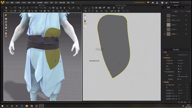
Task: Click the rightmost button in fabric panel header
Action: (188, 11)
